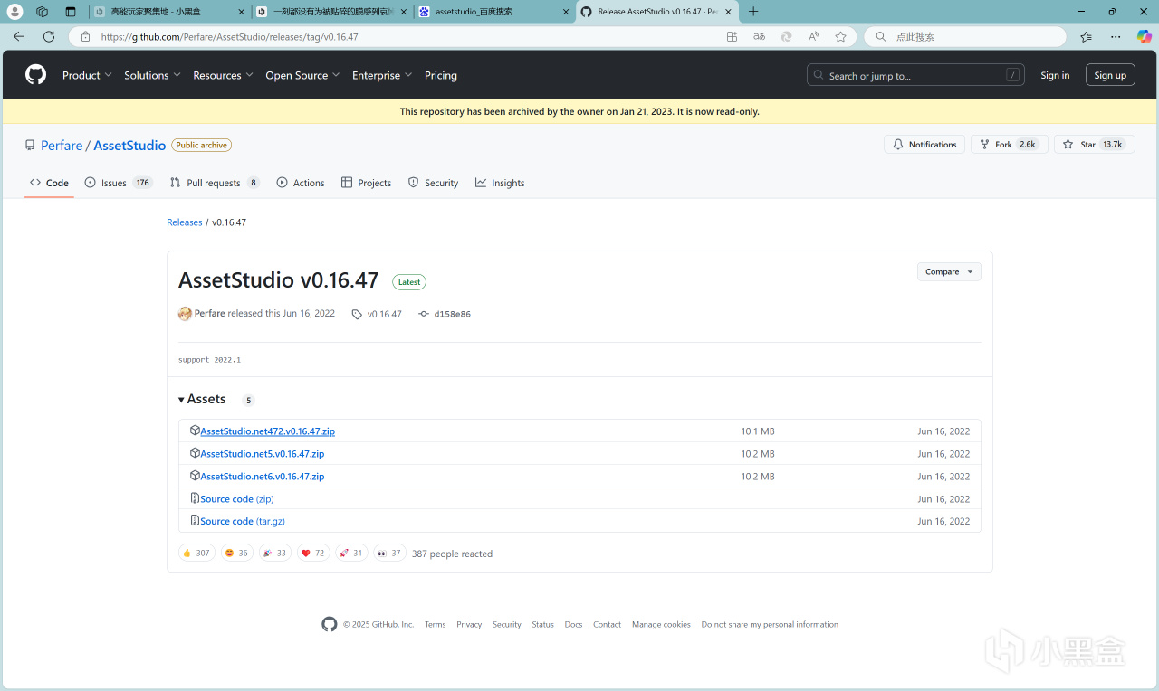The height and width of the screenshot is (691, 1159).
Task: Focus the GitHub search or jump to field
Action: coord(915,75)
